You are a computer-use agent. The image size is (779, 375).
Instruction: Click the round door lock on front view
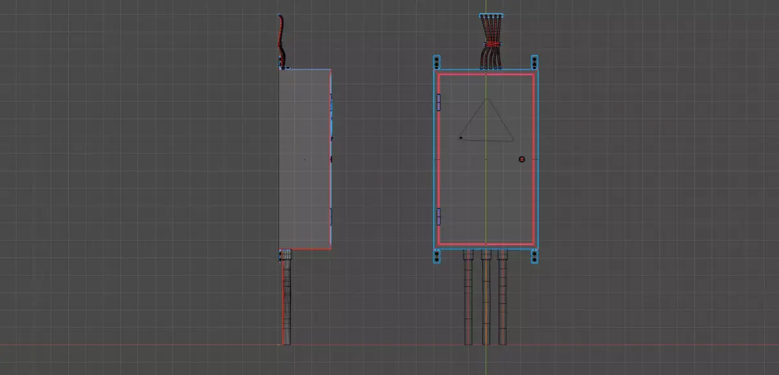pos(521,159)
